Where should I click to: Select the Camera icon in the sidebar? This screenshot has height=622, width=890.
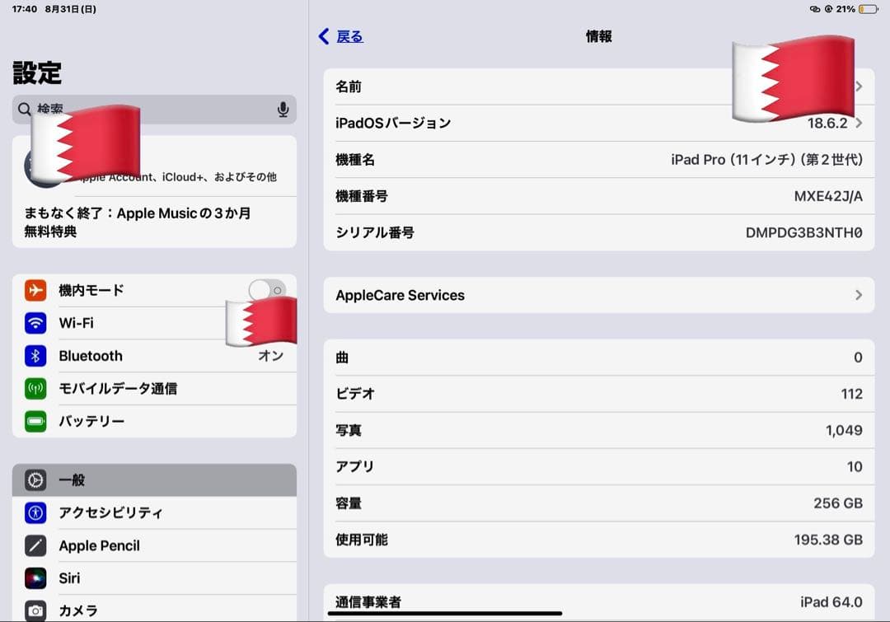(x=35, y=610)
